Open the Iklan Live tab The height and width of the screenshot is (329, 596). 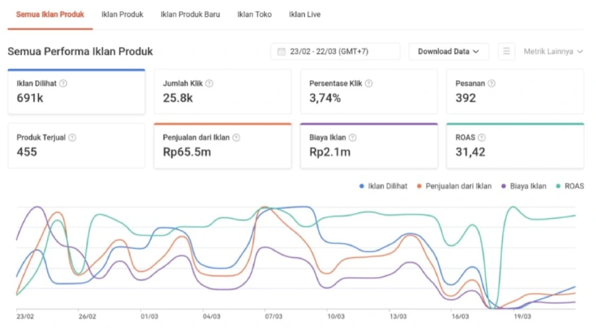coord(305,15)
